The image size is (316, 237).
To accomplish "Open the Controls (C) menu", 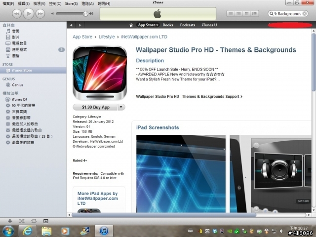I will click(55, 3).
